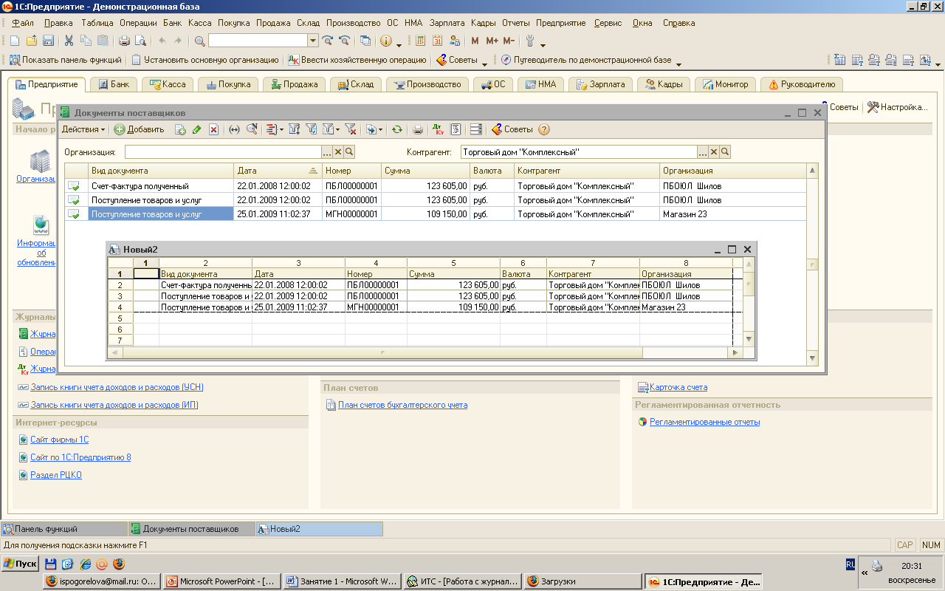The image size is (945, 591).
Task: Click Показать панель функций
Action: pos(66,60)
